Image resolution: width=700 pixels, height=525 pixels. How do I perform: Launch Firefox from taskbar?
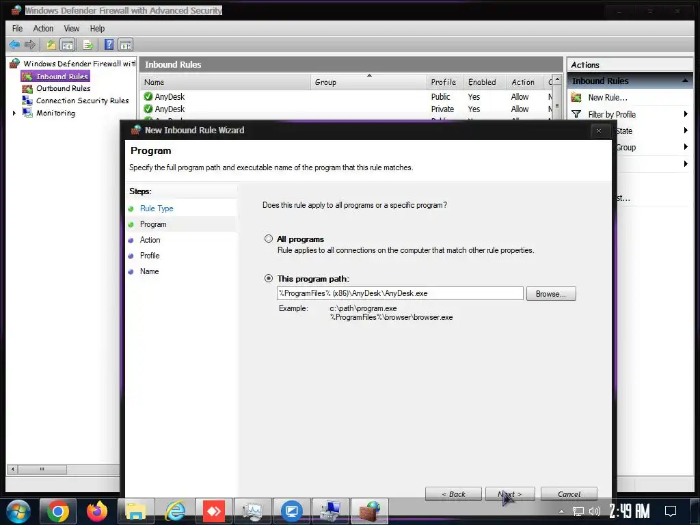97,511
